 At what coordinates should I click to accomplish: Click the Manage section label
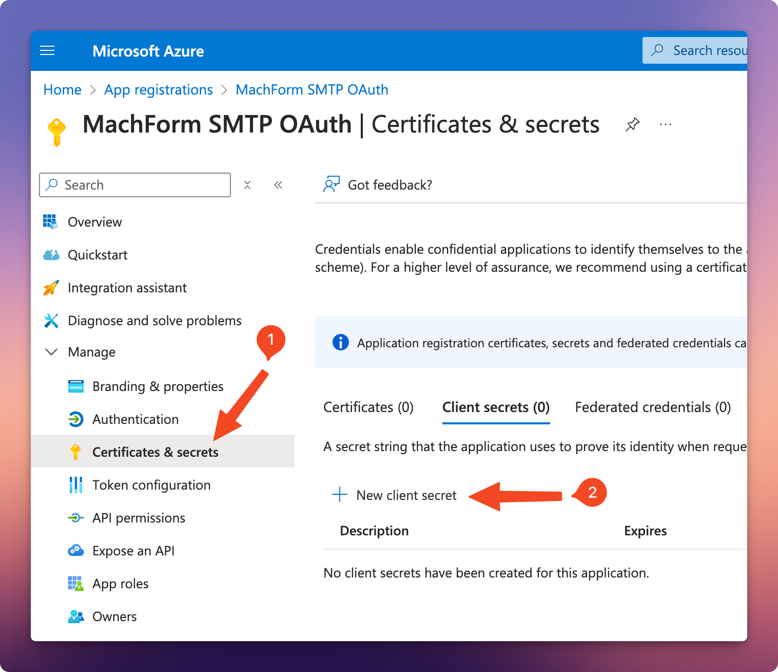pyautogui.click(x=92, y=352)
